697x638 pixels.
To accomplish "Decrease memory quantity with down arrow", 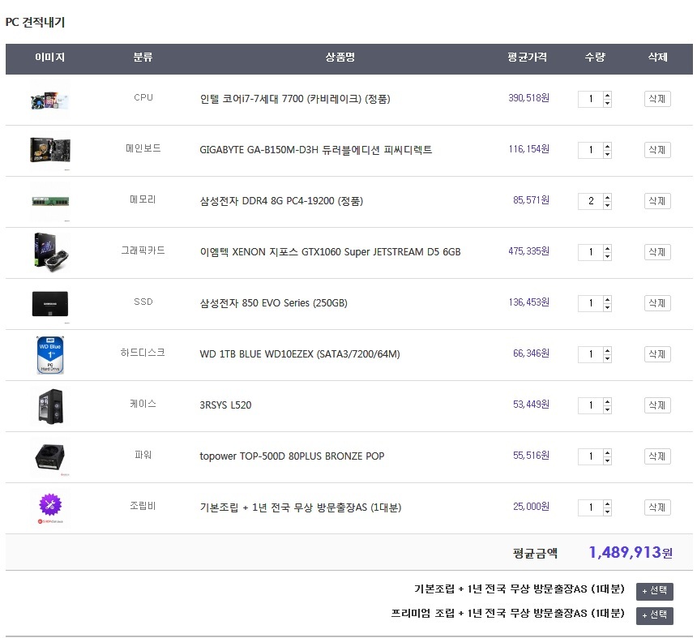I will pyautogui.click(x=608, y=205).
